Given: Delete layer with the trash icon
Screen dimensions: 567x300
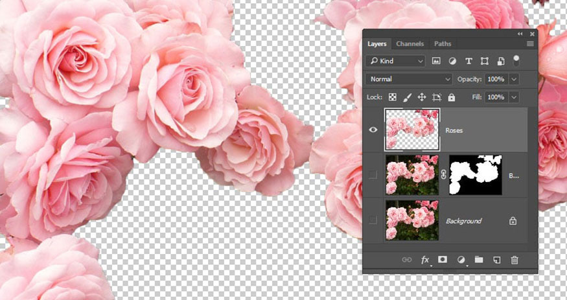Looking at the screenshot, I should [515, 260].
